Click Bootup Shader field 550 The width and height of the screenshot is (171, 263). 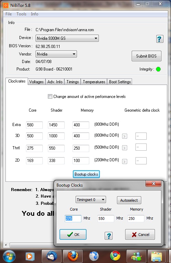pyautogui.click(x=106, y=218)
